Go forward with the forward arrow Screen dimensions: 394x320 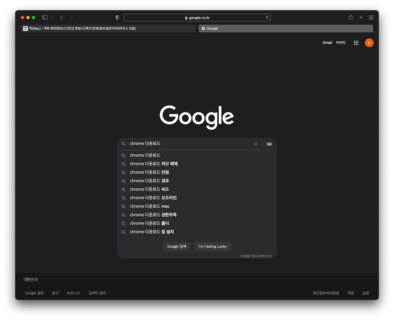click(x=71, y=18)
